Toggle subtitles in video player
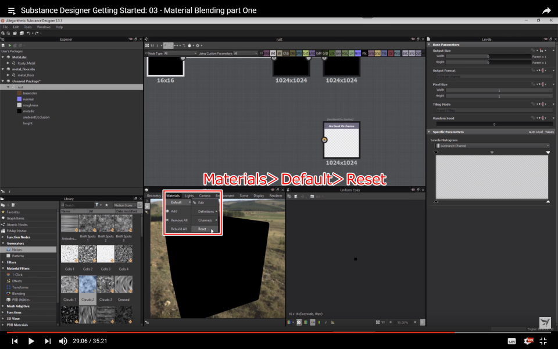558x349 pixels. tap(512, 341)
